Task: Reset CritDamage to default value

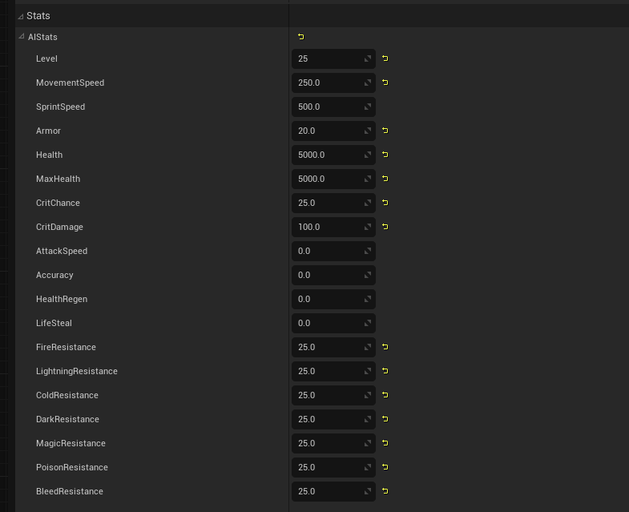Action: point(385,227)
